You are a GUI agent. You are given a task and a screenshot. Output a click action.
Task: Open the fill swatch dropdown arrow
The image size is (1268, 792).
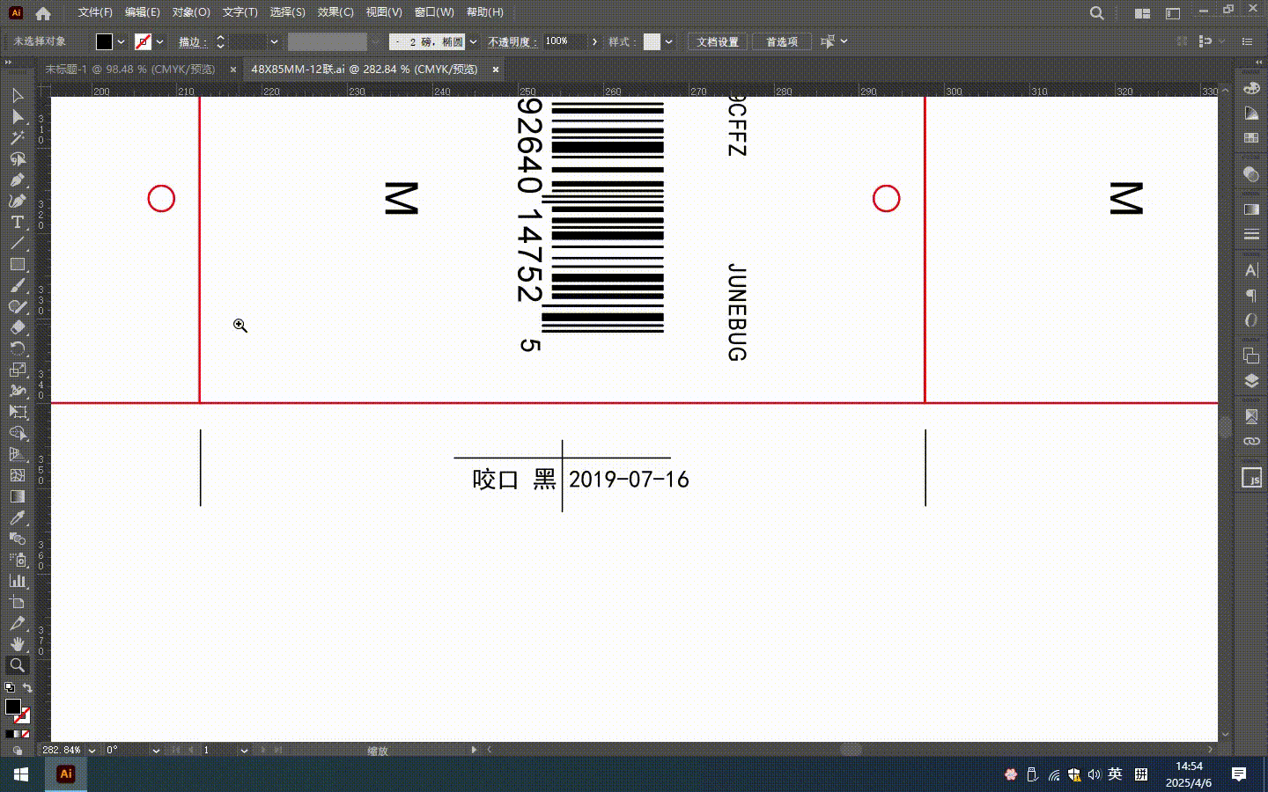[x=122, y=41]
